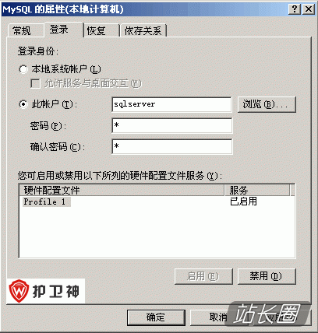Open the 恢复 tab

[x=96, y=30]
